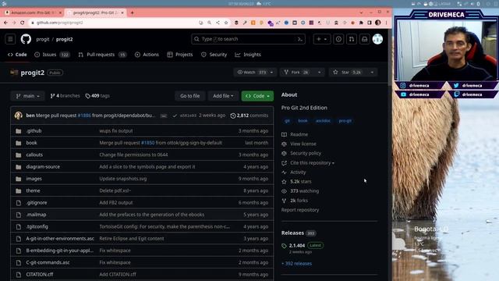499x281 pixels.
Task: Open the .mailmap file
Action: point(37,215)
